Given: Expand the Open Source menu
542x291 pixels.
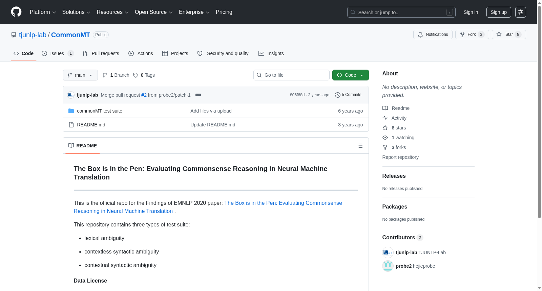Looking at the screenshot, I should tap(154, 12).
